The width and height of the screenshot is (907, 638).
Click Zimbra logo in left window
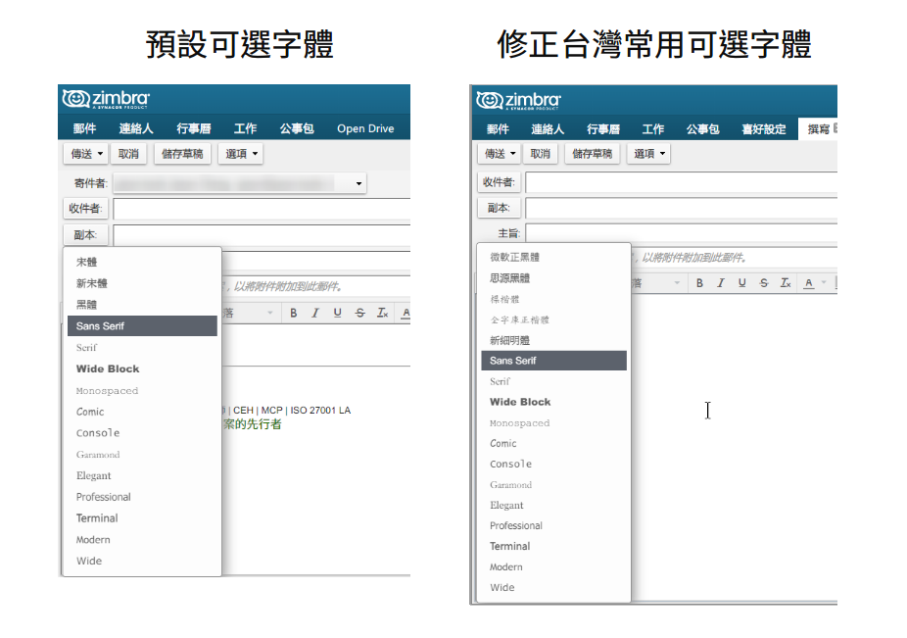[106, 99]
